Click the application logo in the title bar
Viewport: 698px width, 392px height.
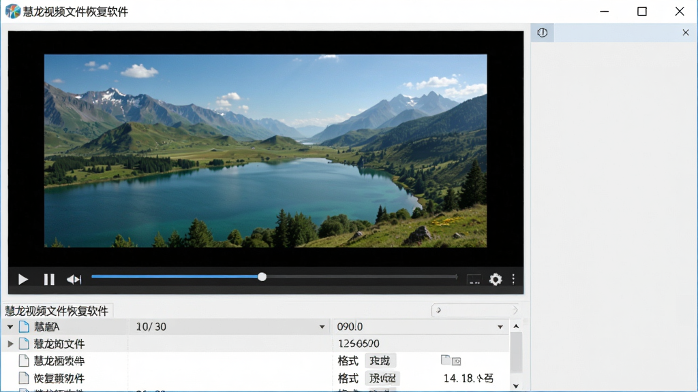pos(13,11)
